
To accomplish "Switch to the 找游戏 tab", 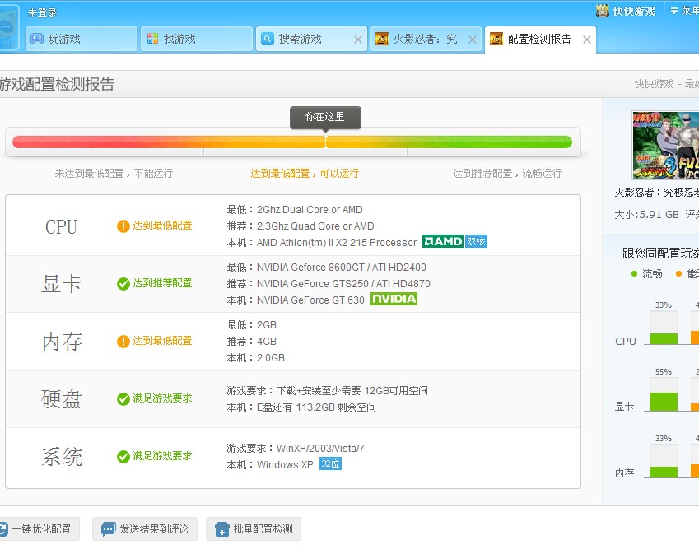I will click(196, 39).
